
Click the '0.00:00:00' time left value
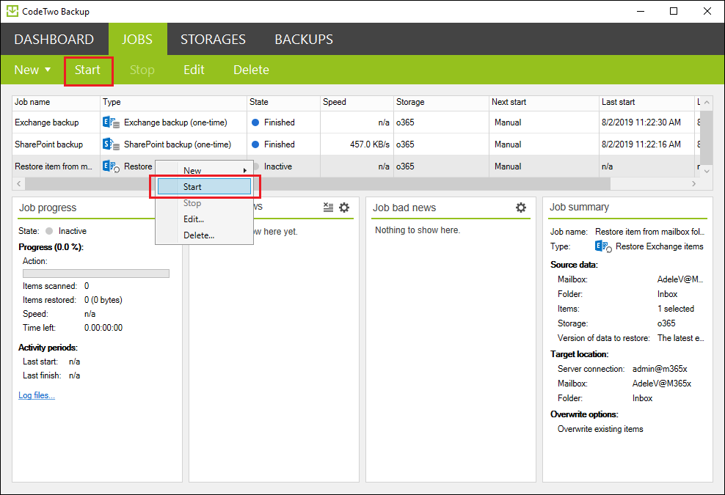pos(103,328)
